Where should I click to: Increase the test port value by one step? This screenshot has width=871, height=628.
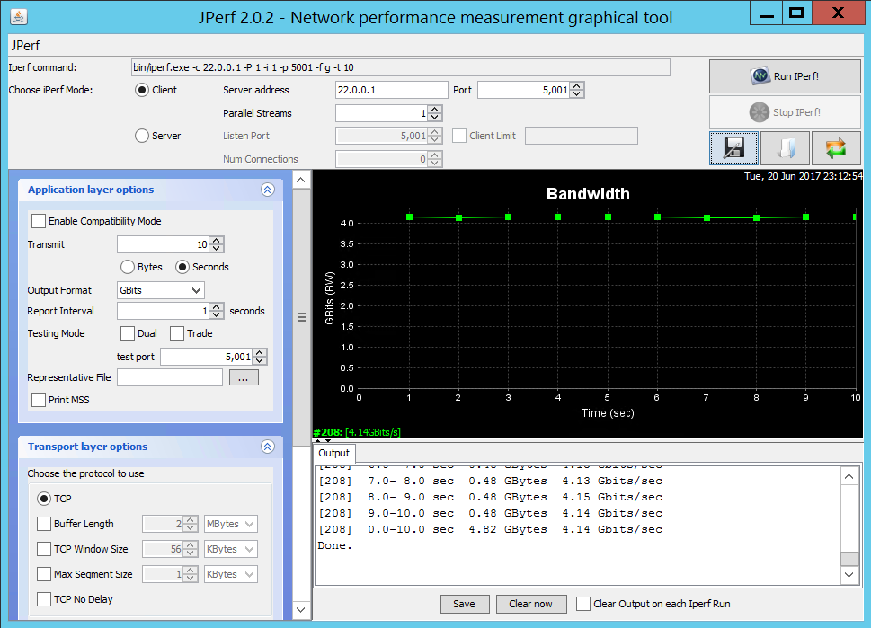260,353
